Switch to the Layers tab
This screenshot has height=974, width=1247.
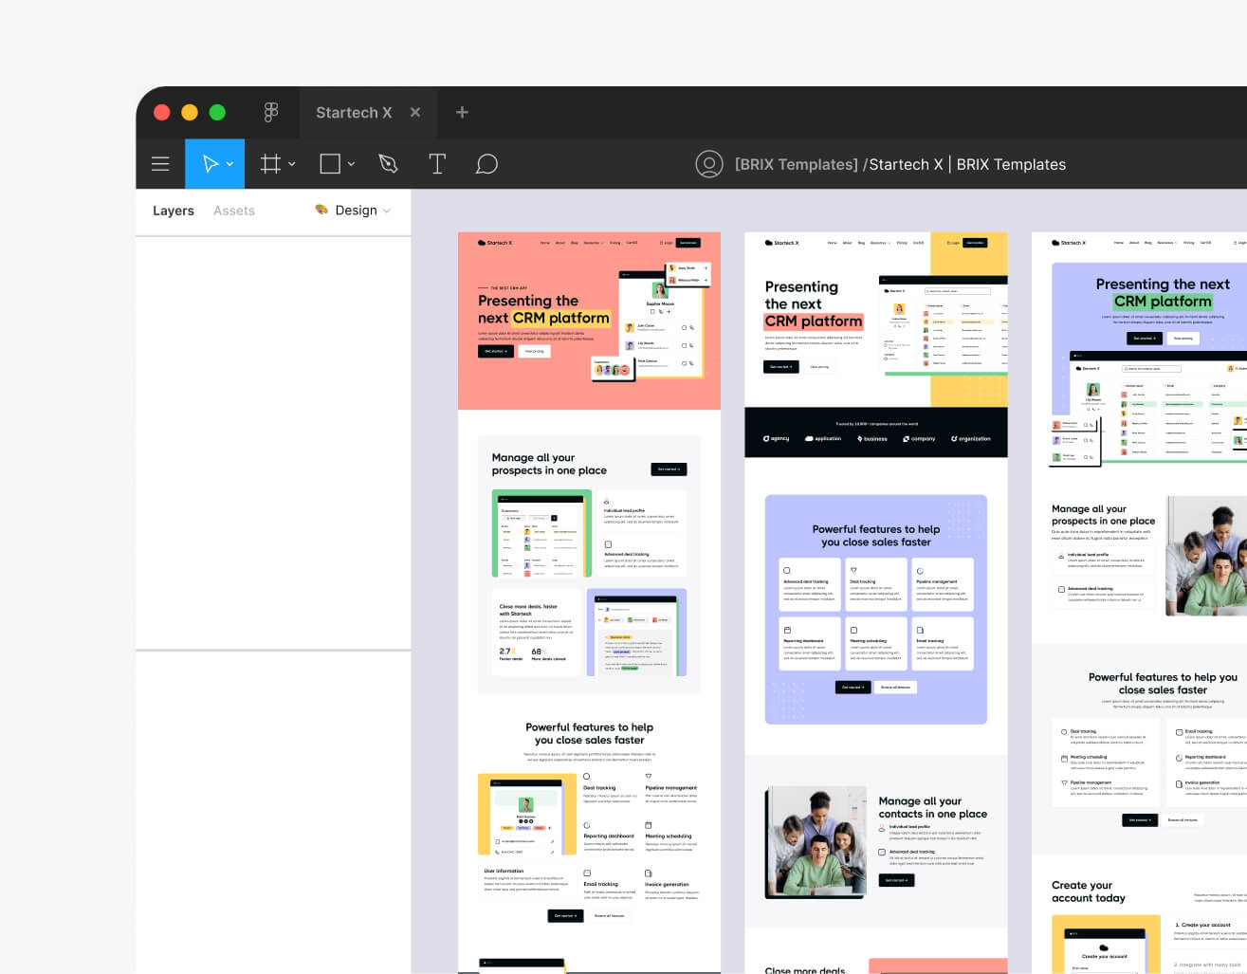pos(173,210)
